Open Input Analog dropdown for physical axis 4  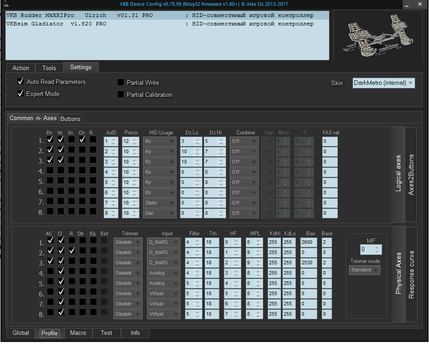point(164,273)
